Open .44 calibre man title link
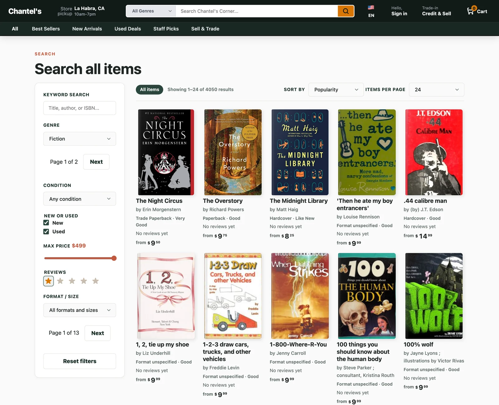Image resolution: width=499 pixels, height=405 pixels. 425,201
